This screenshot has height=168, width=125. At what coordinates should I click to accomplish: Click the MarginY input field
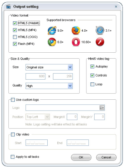[100, 117]
